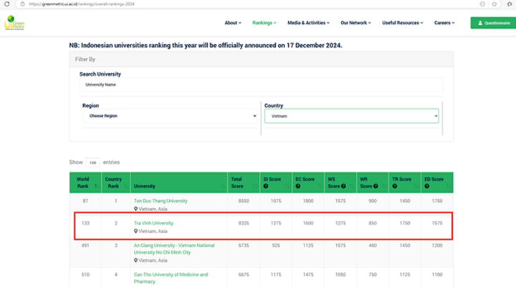The image size is (516, 301).
Task: Expand the Choose Region dropdown
Action: click(x=170, y=116)
